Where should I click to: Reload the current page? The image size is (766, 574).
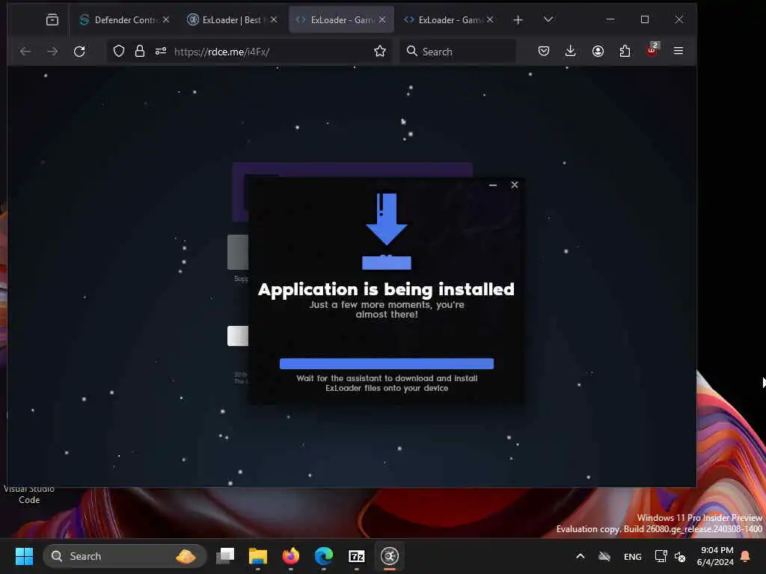tap(79, 52)
